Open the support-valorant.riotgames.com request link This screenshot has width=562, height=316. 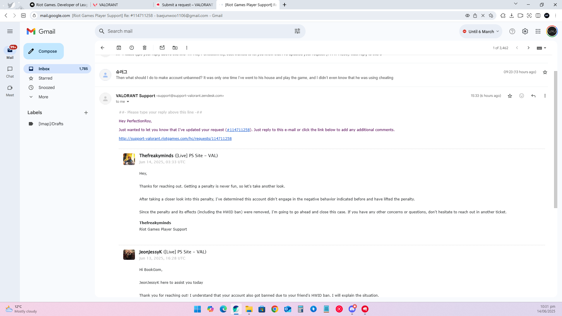coord(175,139)
